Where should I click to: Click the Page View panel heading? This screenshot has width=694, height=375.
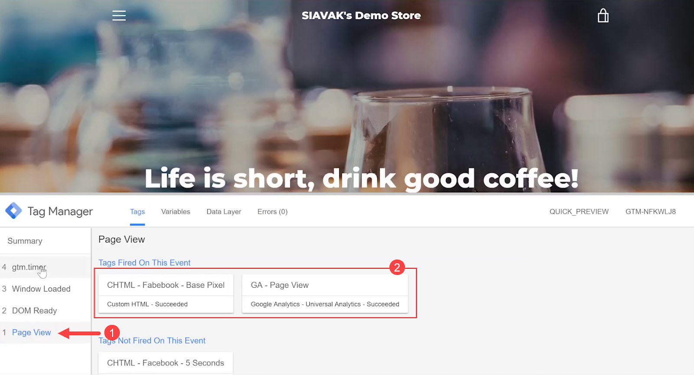(x=121, y=239)
